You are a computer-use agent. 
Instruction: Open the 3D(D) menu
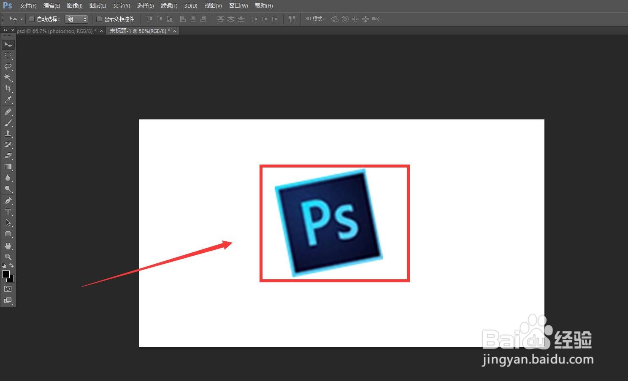pos(191,6)
